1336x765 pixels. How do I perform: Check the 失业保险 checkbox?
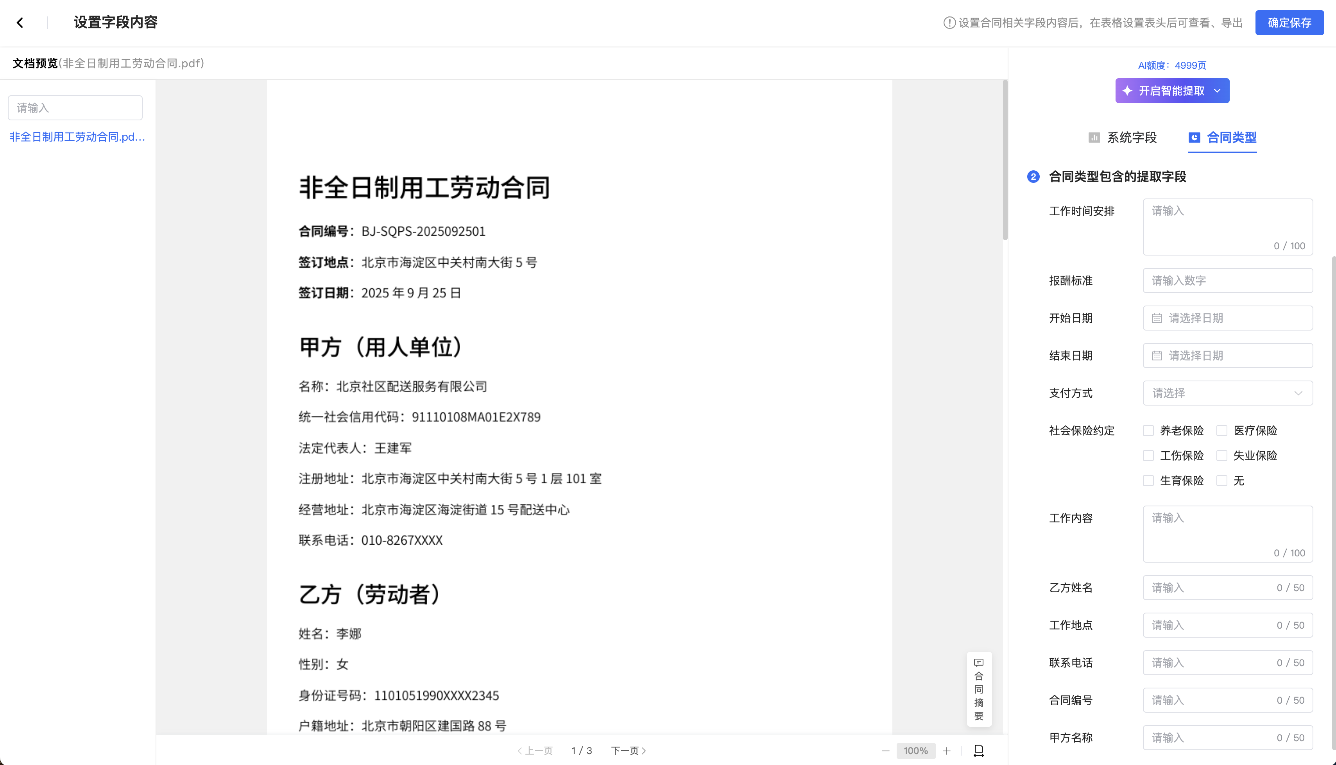pos(1222,456)
